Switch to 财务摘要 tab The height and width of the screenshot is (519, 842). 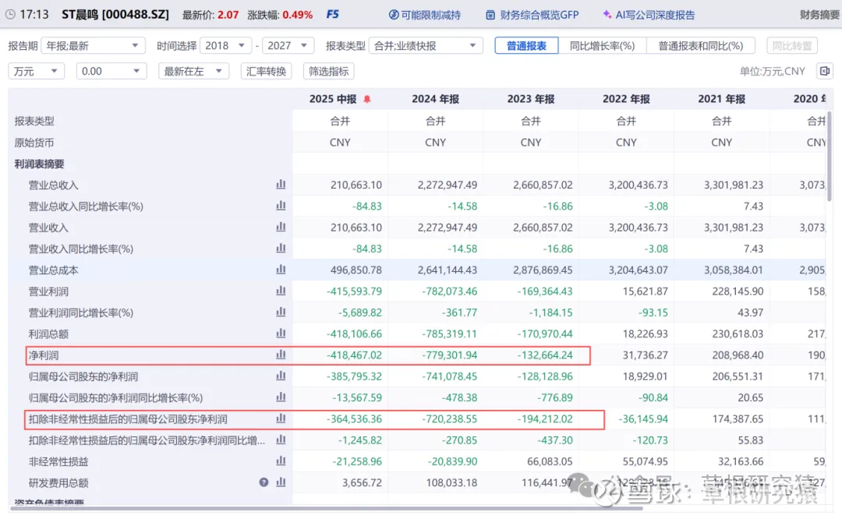click(819, 15)
